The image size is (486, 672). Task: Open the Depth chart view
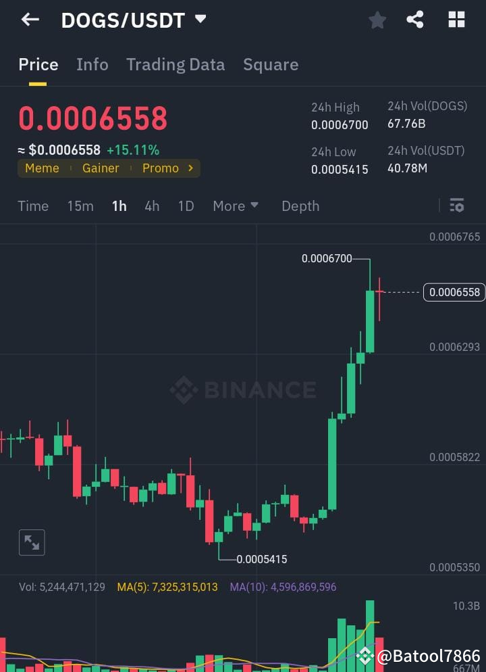[x=300, y=206]
